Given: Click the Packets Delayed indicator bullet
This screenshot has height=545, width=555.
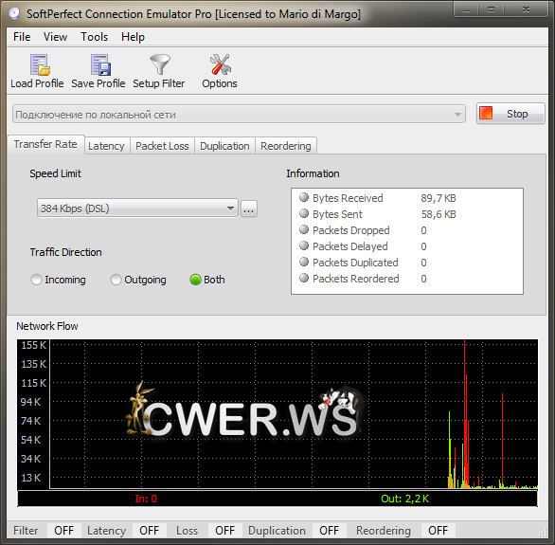Looking at the screenshot, I should (304, 245).
